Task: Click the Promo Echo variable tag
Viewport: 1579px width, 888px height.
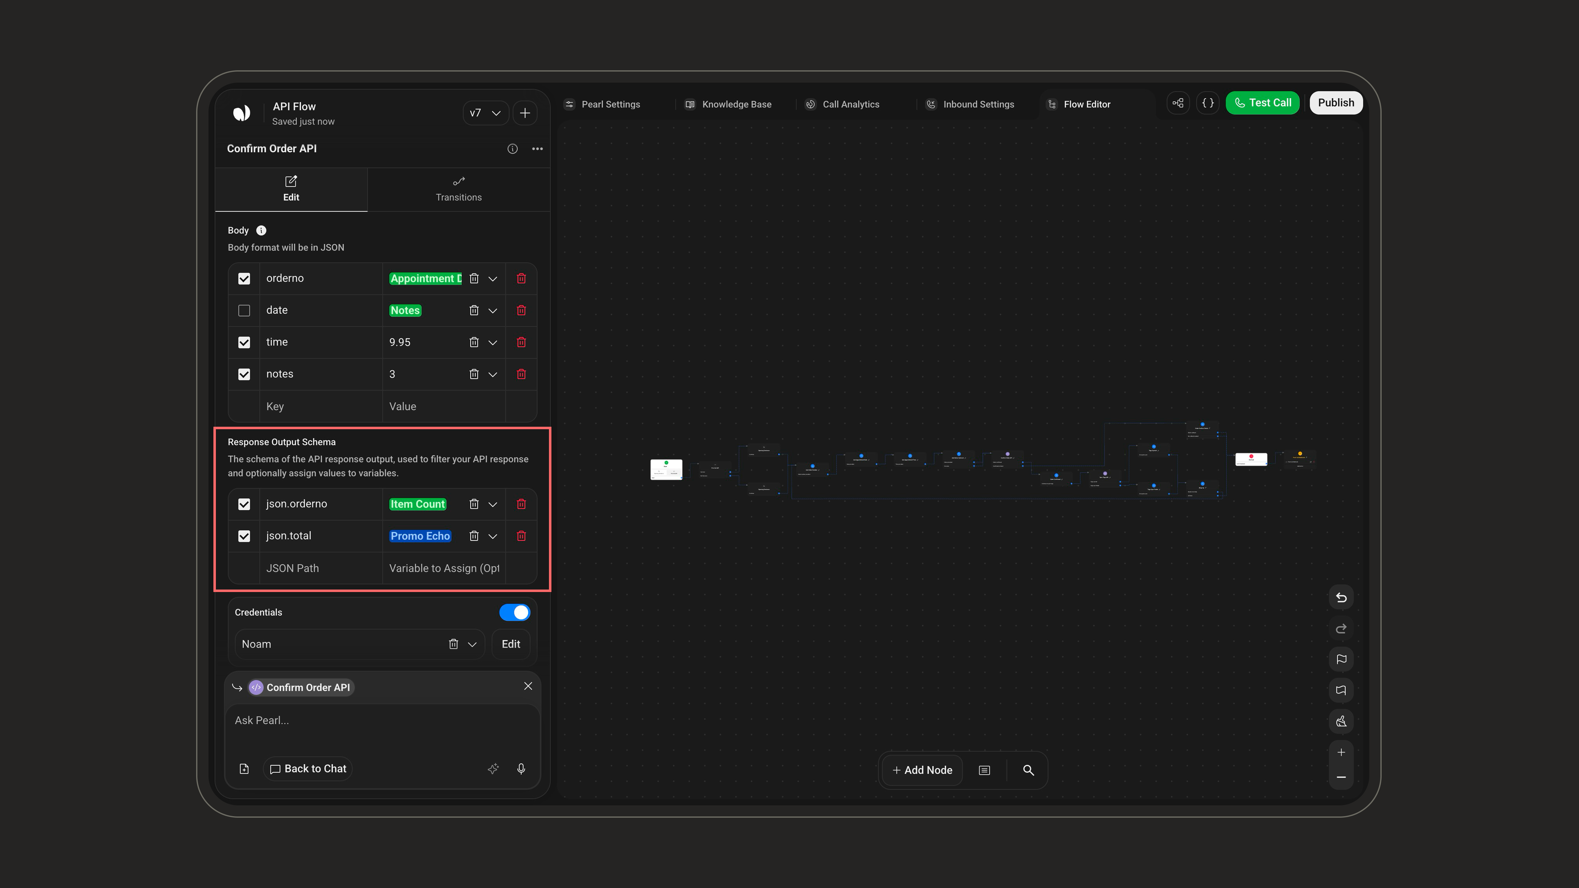Action: (x=420, y=536)
